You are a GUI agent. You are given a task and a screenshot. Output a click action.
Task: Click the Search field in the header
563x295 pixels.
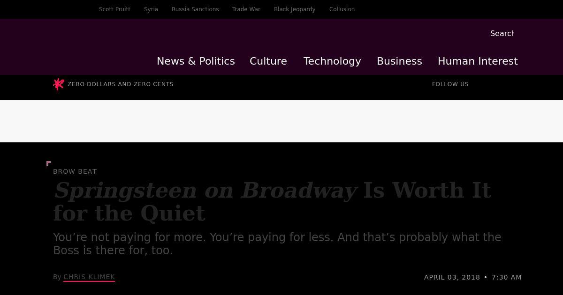click(502, 34)
